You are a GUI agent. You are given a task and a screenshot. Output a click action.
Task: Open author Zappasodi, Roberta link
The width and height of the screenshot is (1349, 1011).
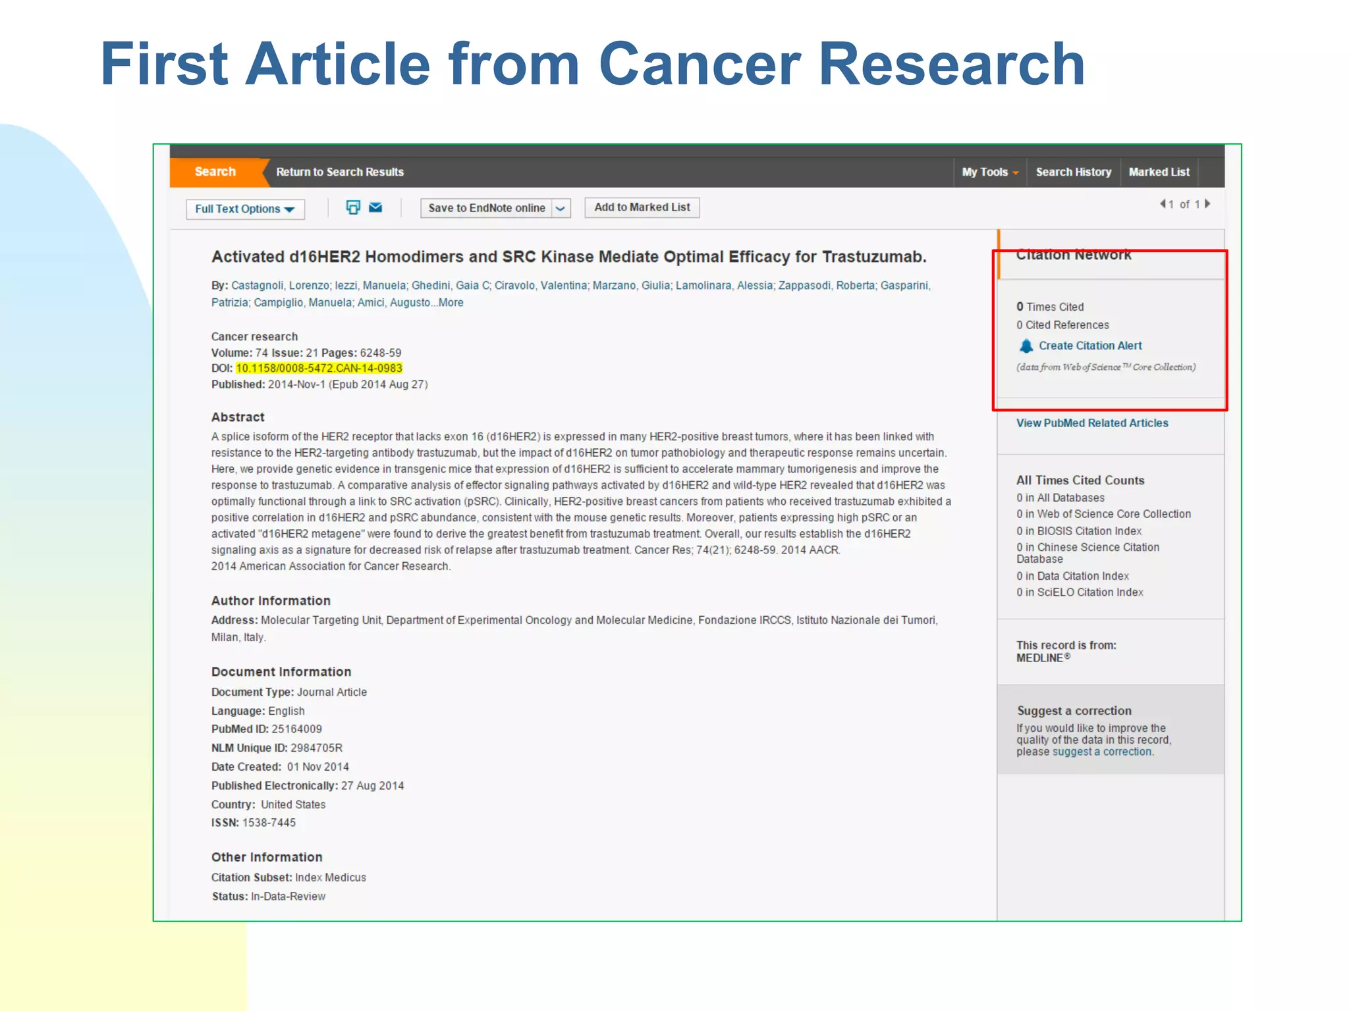827,286
